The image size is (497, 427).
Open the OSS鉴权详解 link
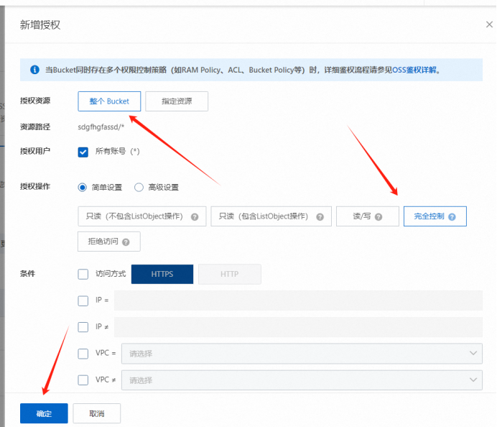414,70
